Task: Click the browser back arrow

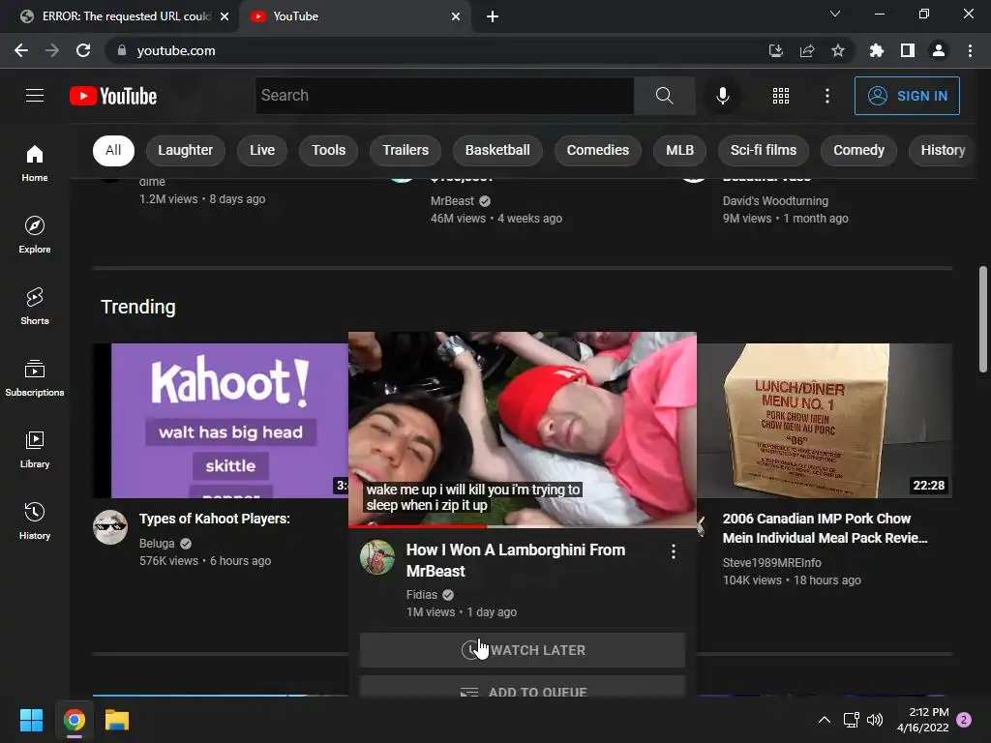Action: point(21,50)
